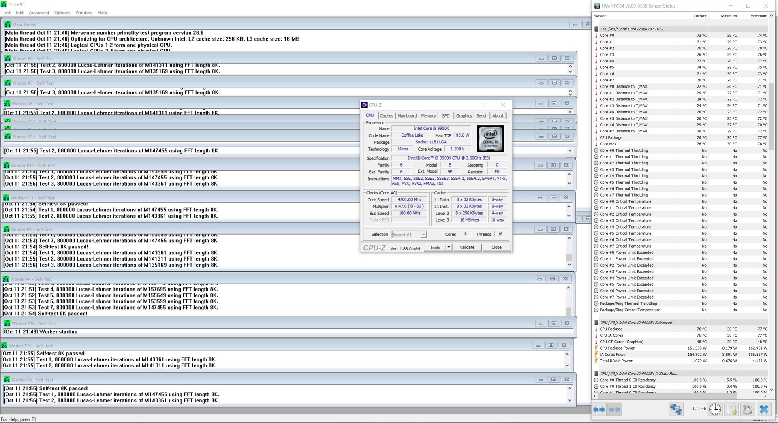
Task: Click the power bolt icon for CPU Package Power
Action: pyautogui.click(x=596, y=348)
